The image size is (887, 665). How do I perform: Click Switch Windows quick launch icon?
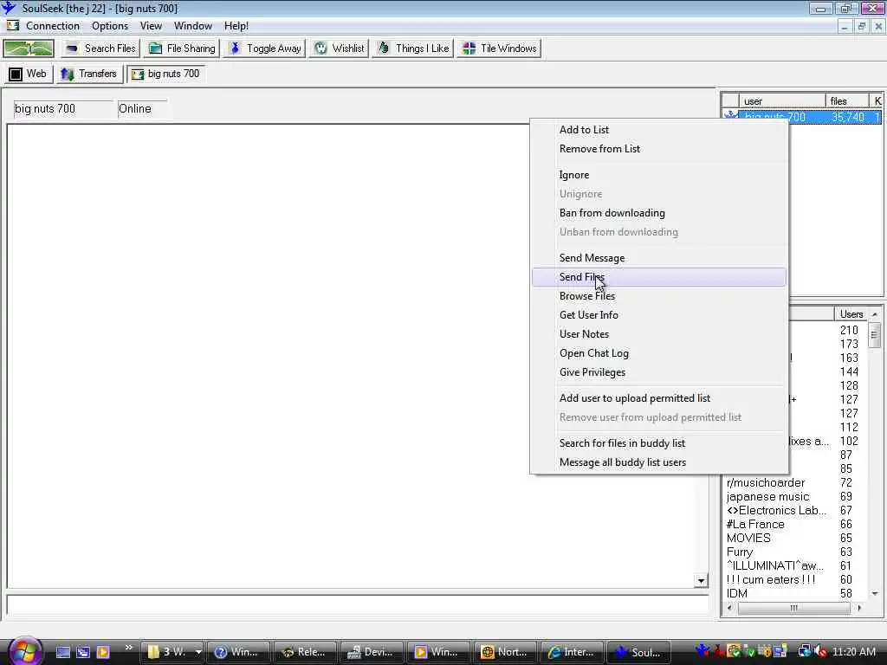(83, 652)
